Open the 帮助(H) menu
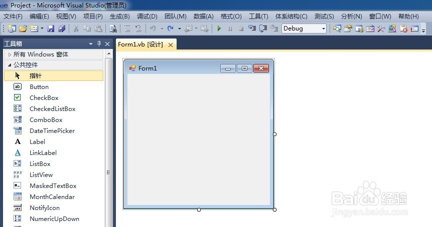The image size is (432, 227). [x=408, y=16]
